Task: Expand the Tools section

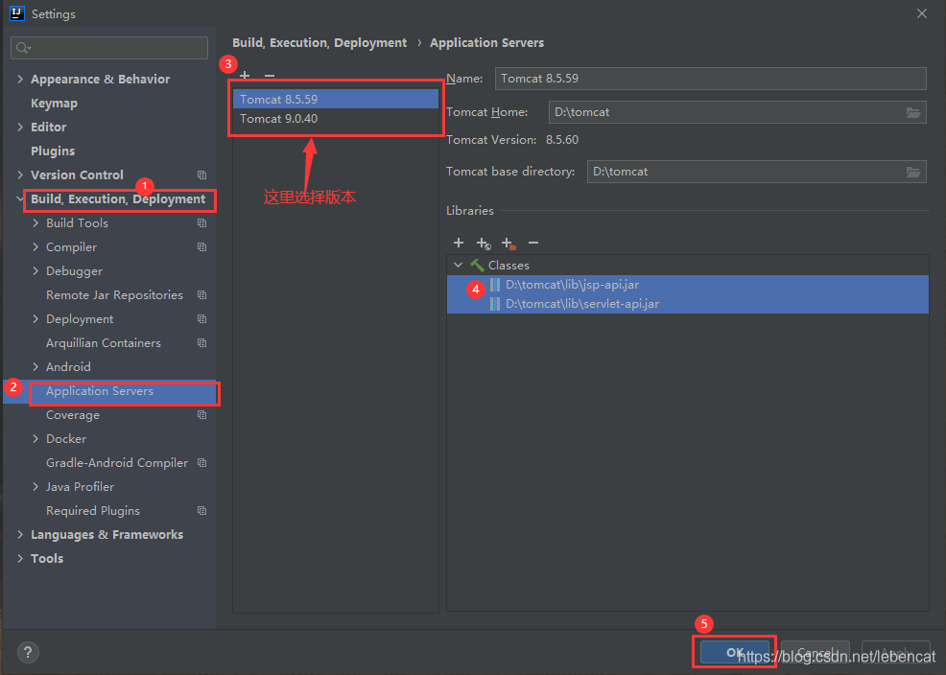Action: tap(20, 559)
